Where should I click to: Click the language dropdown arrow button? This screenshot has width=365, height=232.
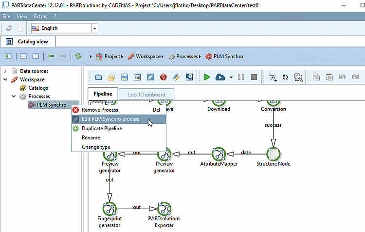click(x=94, y=28)
